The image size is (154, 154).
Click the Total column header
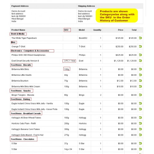pyautogui.click(x=134, y=30)
